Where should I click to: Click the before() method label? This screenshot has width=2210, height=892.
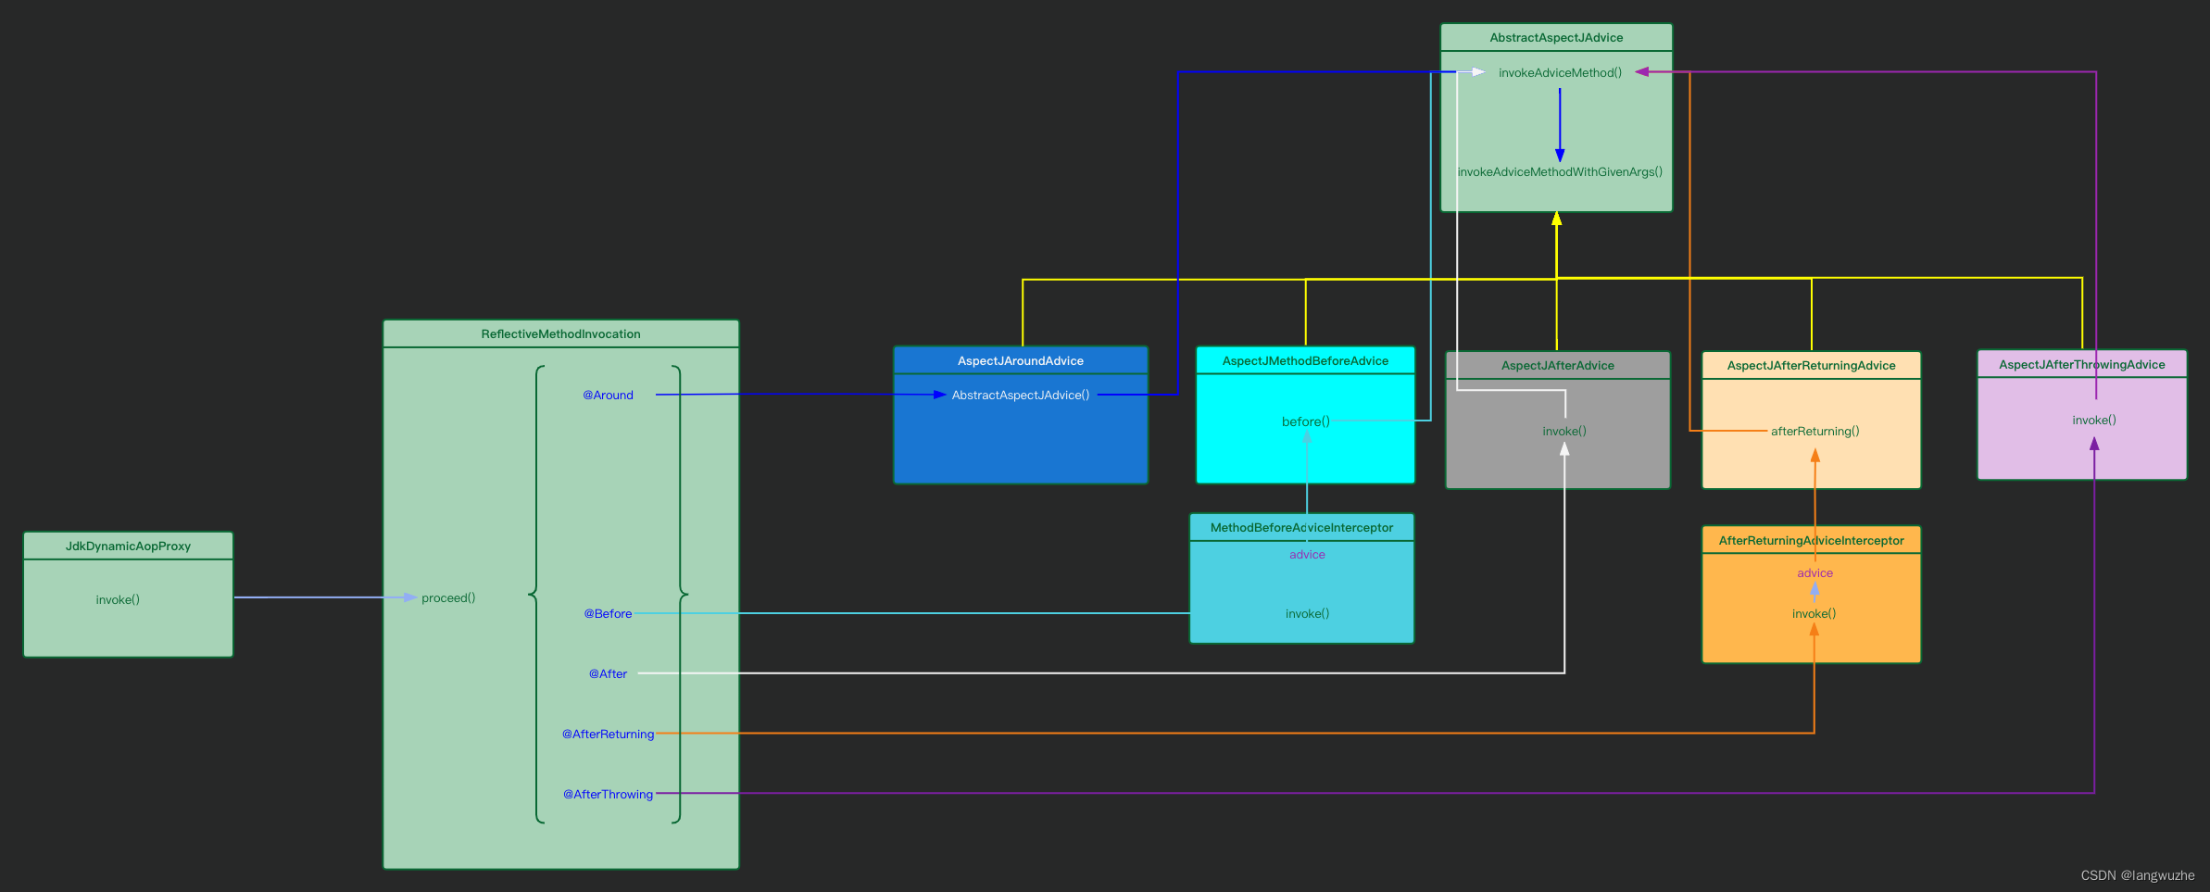(x=1305, y=421)
